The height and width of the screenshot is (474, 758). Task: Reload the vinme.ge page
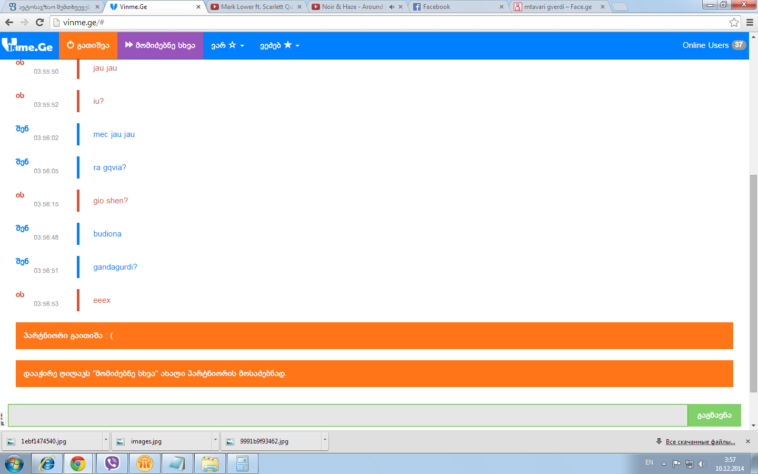(39, 22)
